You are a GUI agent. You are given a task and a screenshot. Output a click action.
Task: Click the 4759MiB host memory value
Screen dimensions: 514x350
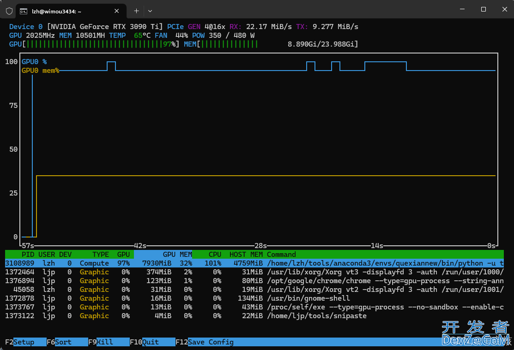[248, 263]
